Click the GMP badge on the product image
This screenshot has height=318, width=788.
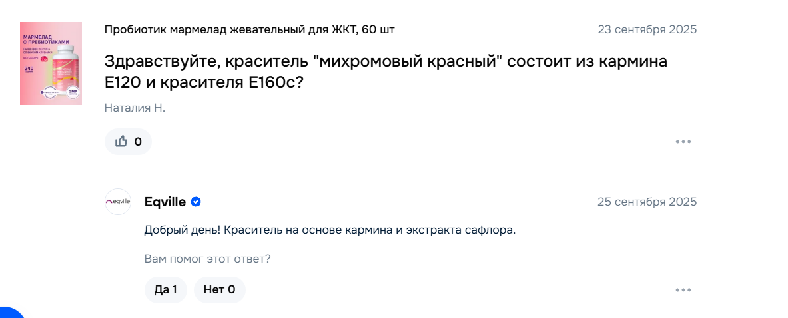pyautogui.click(x=73, y=93)
